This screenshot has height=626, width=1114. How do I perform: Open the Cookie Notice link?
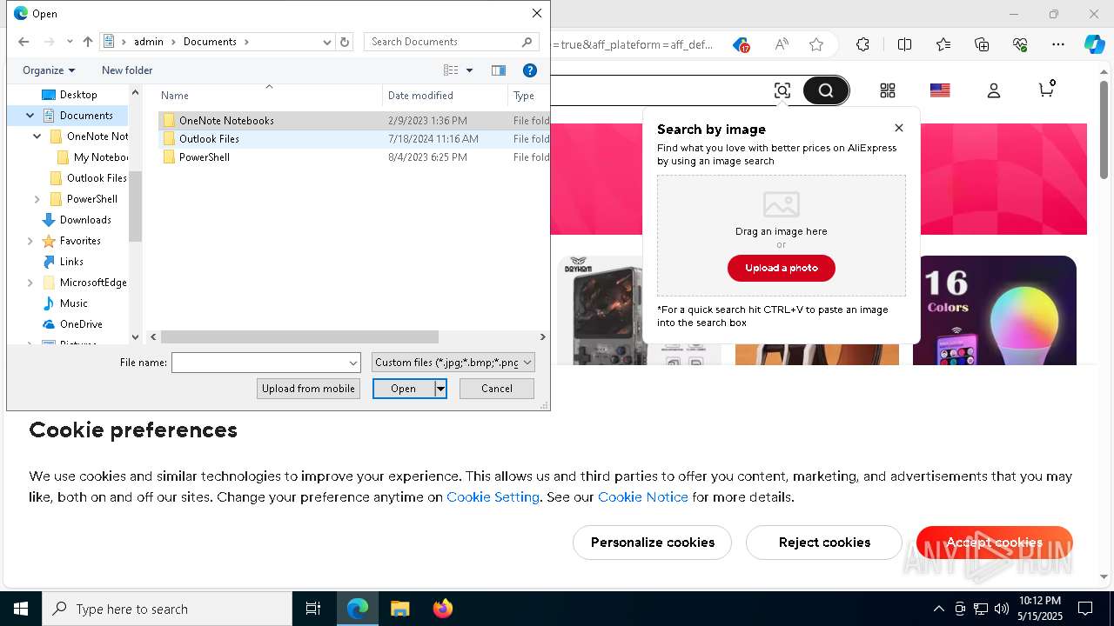pos(643,497)
